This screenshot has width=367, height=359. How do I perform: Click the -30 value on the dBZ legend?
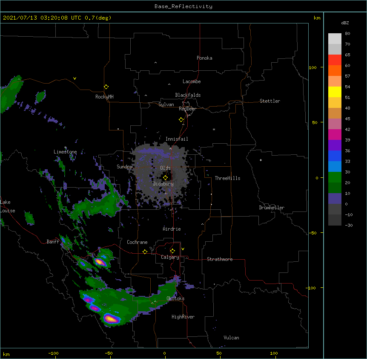pyautogui.click(x=349, y=225)
